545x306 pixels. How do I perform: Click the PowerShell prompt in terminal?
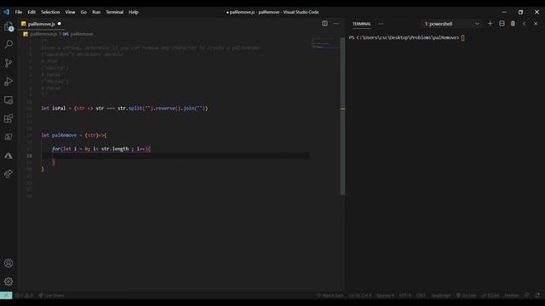(x=404, y=37)
